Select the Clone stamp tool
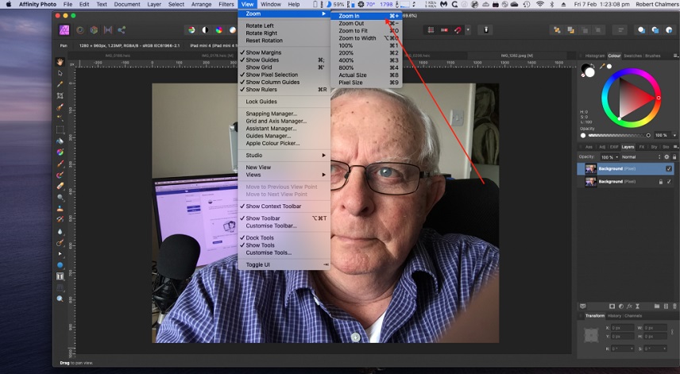 60,209
